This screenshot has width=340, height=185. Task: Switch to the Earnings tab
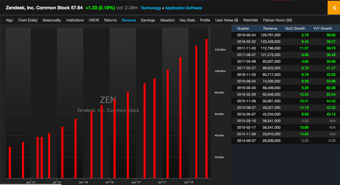(x=148, y=20)
